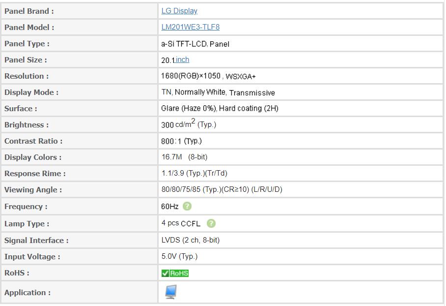Viewport: 446px width, 306px height.
Task: Select the Panel Brand label
Action: pos(29,11)
